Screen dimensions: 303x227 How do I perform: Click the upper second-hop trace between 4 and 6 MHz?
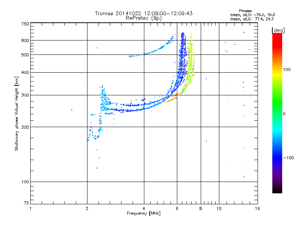155,51
